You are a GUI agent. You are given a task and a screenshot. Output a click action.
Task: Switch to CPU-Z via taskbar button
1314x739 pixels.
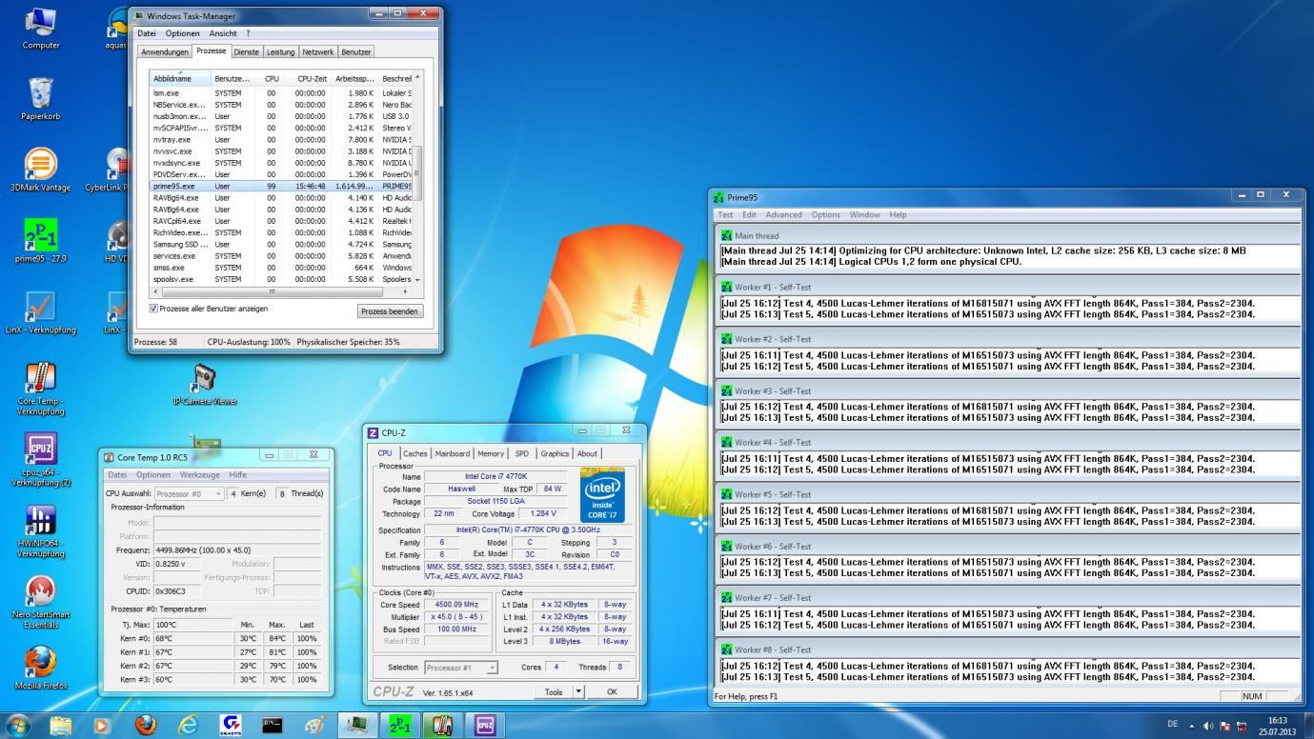click(484, 726)
